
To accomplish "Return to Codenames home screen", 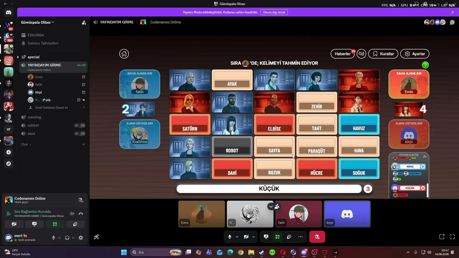I will (124, 54).
